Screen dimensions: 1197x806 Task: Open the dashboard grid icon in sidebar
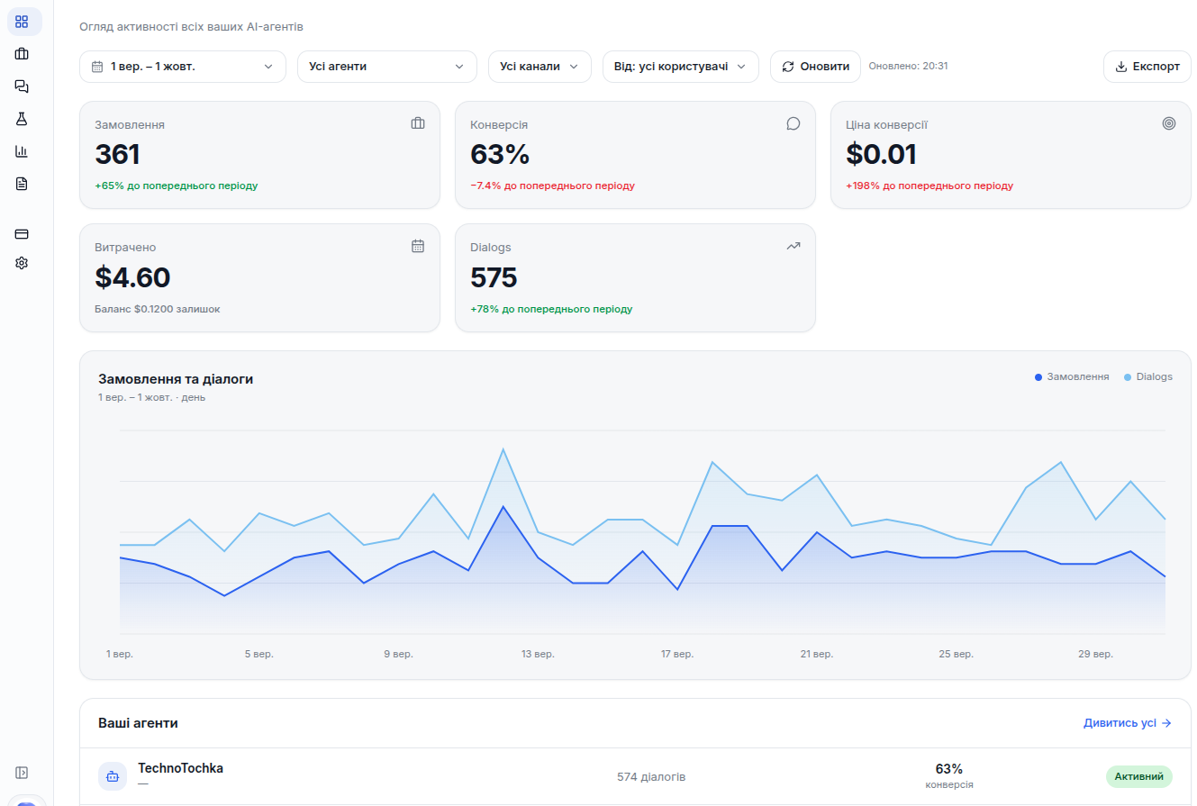(23, 22)
